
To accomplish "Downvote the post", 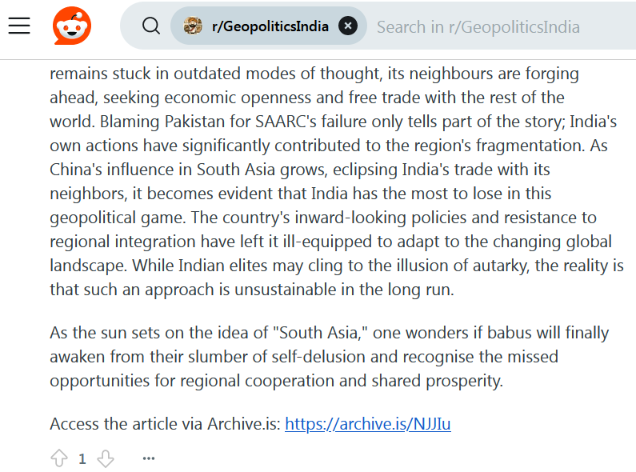I will point(106,458).
